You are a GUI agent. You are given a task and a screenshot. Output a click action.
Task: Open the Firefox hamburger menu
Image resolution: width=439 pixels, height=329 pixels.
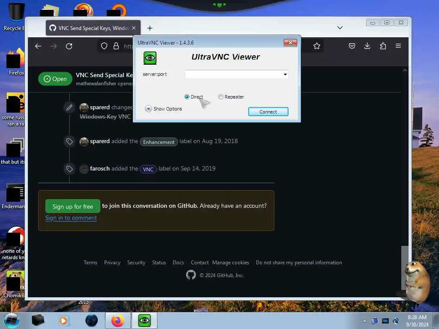pyautogui.click(x=398, y=45)
